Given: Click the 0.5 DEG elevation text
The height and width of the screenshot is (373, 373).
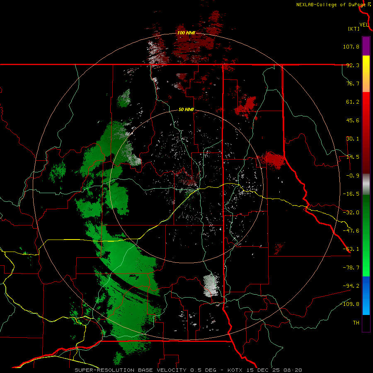Looking at the screenshot, I should 203,370.
